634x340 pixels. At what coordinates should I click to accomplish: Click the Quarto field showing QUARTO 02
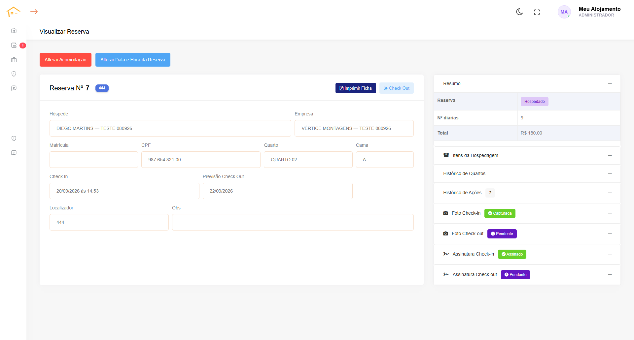click(x=308, y=160)
